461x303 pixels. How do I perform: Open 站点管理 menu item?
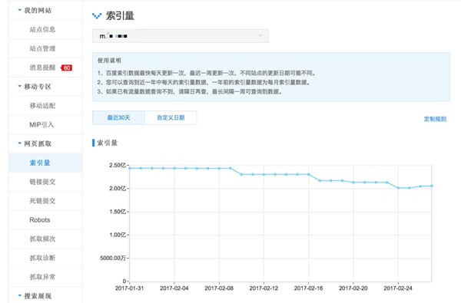pos(42,48)
